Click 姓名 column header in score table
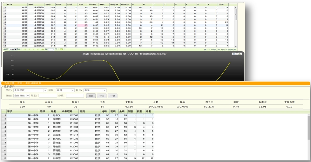 click(x=55, y=111)
